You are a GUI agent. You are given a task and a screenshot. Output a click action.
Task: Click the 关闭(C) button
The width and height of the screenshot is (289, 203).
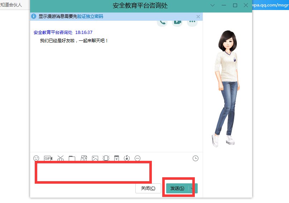coord(148,188)
